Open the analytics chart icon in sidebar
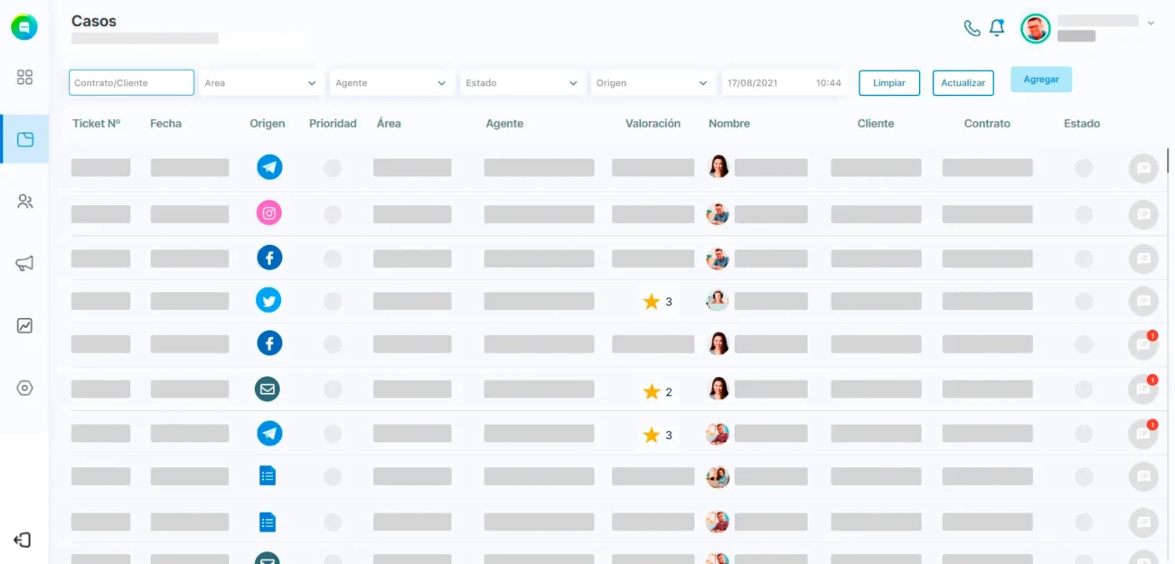 [x=24, y=326]
